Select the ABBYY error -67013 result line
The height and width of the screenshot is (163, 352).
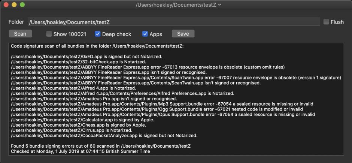click(x=148, y=67)
